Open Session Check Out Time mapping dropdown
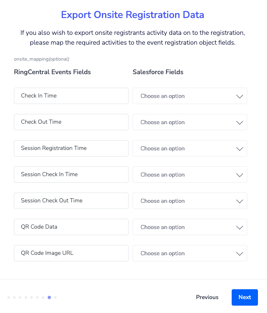 (x=190, y=201)
